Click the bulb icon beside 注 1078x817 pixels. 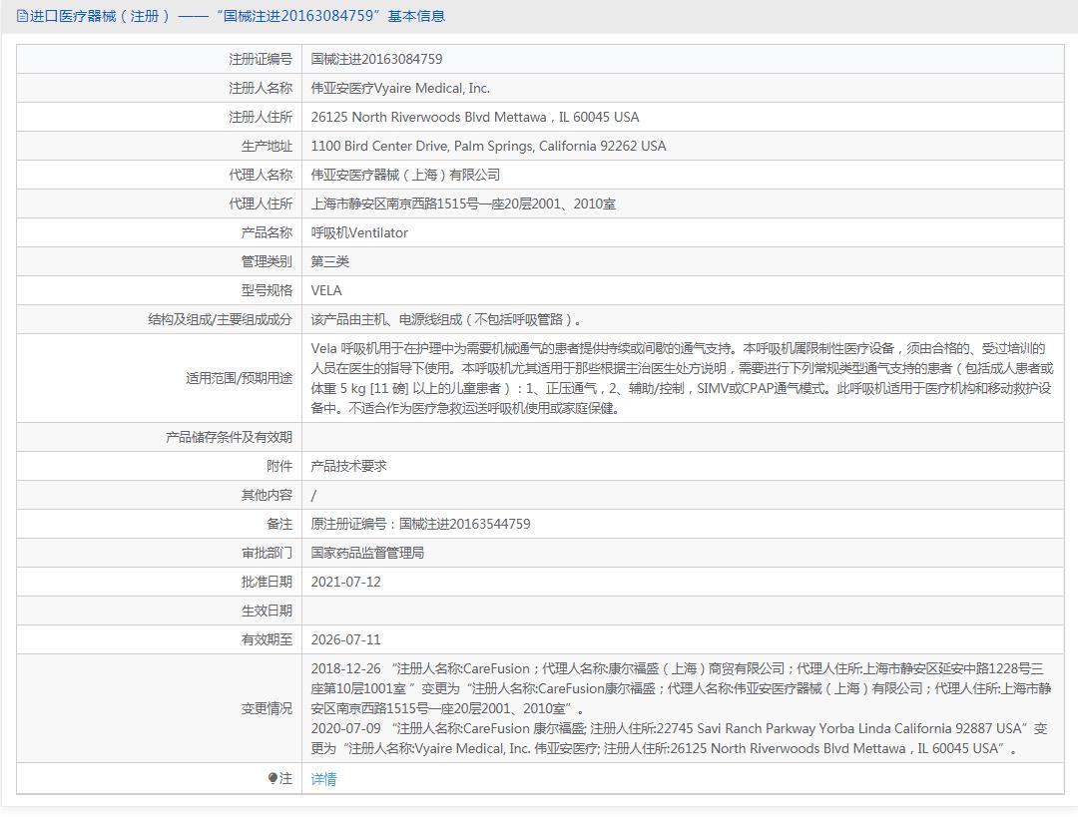[x=272, y=778]
